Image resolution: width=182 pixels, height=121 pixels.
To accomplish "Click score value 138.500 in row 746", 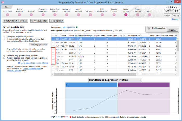I will 64,63.
